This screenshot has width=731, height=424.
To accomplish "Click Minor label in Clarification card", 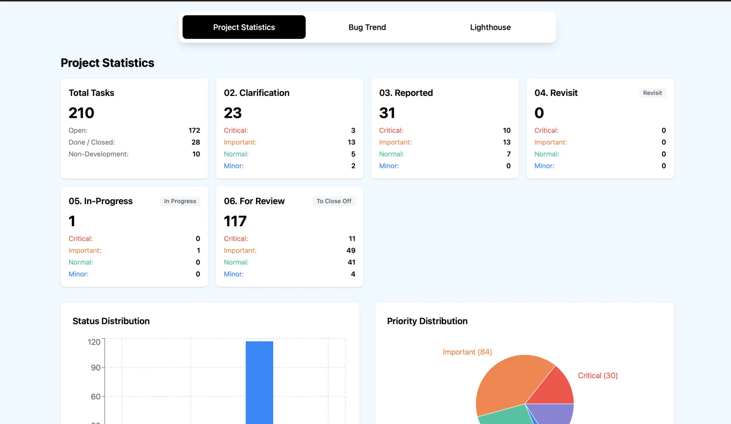I will [x=234, y=166].
